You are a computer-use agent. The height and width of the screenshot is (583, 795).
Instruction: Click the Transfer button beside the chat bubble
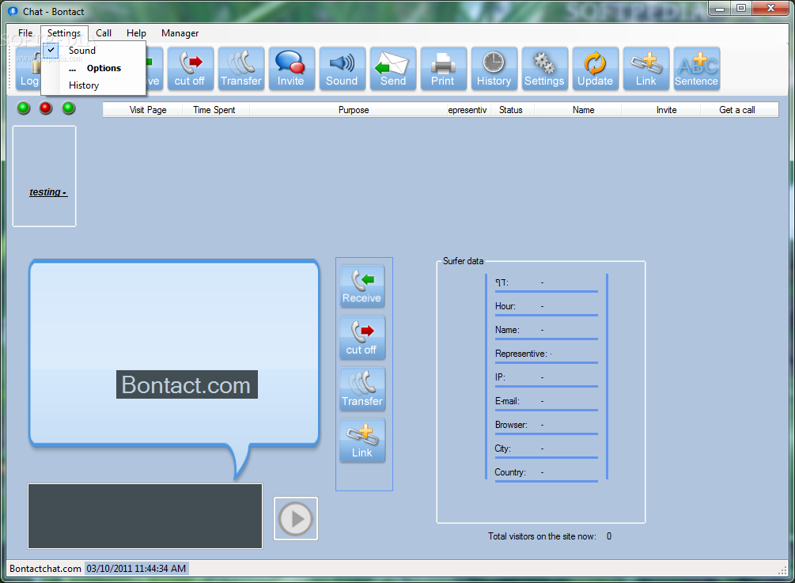(362, 389)
